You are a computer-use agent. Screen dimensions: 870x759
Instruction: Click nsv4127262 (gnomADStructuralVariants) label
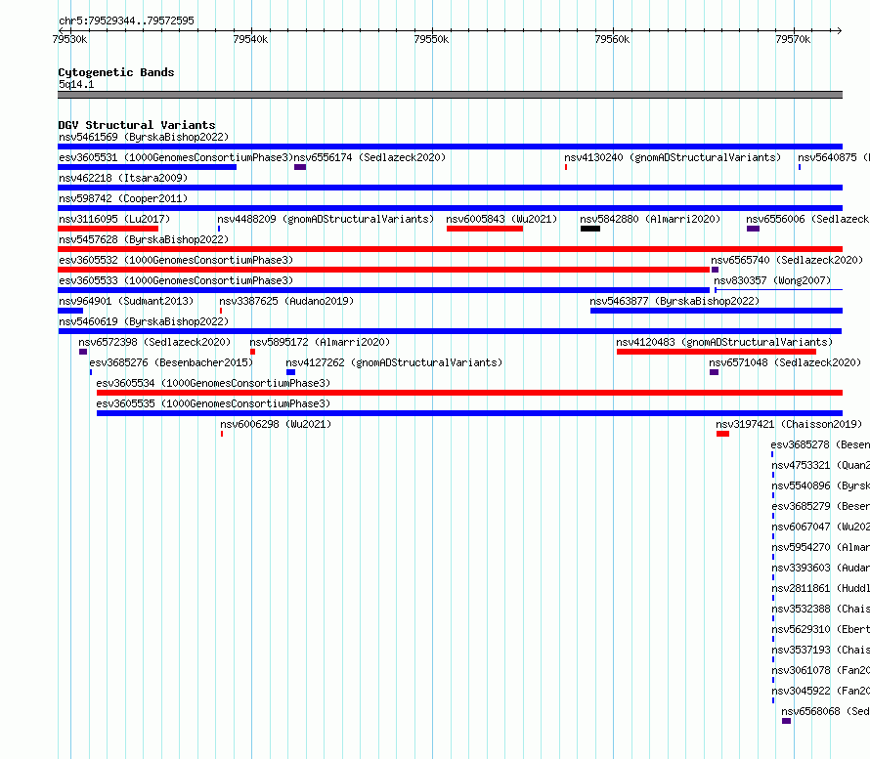click(x=394, y=362)
